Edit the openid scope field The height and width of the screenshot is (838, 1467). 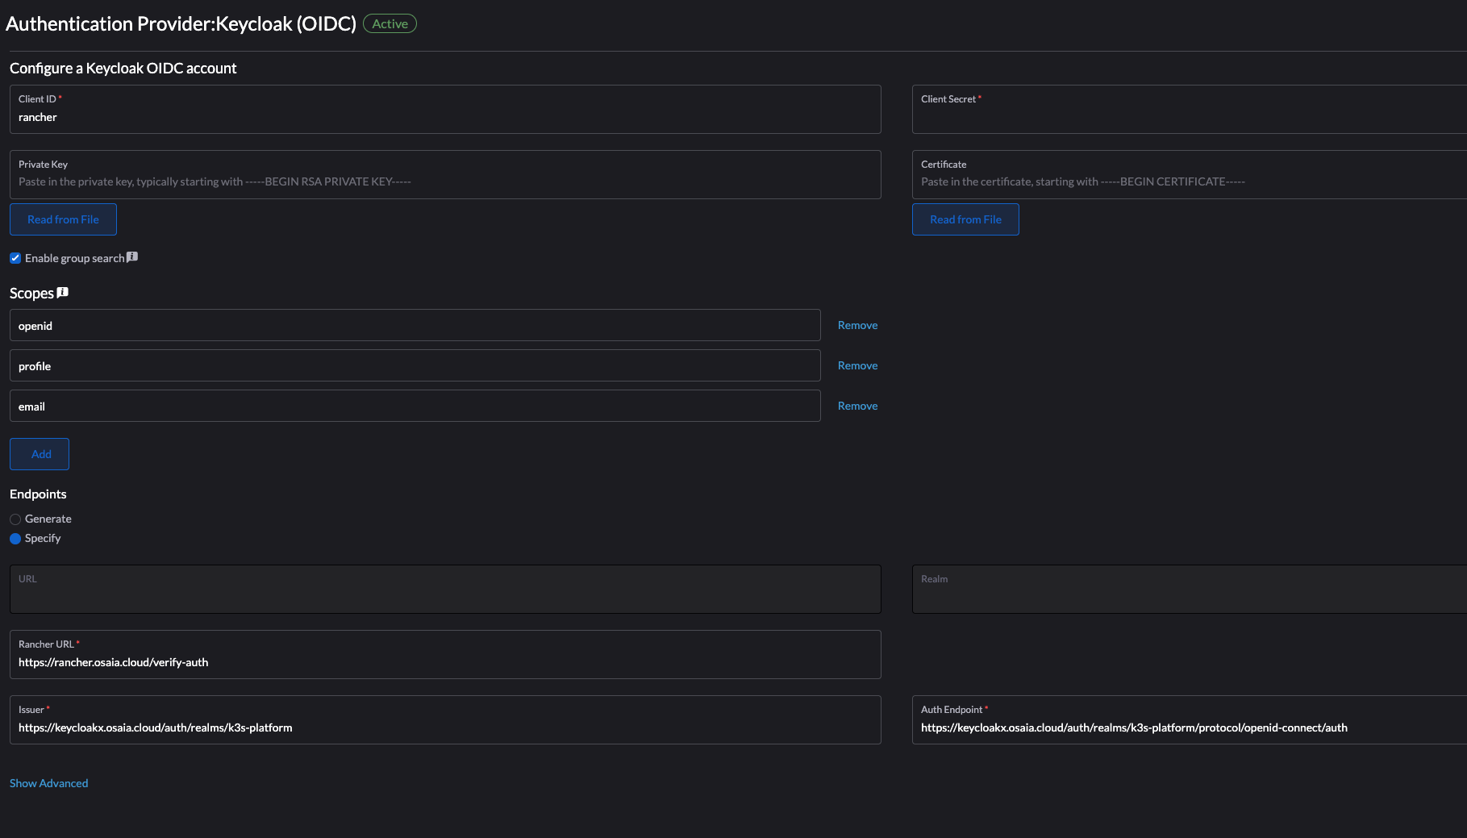415,325
